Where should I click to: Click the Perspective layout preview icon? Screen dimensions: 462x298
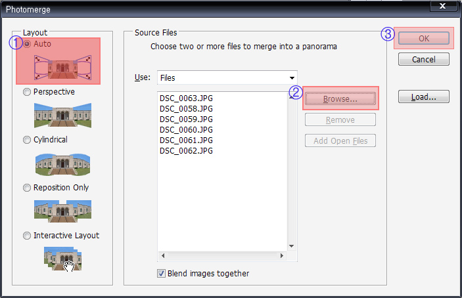[63, 114]
